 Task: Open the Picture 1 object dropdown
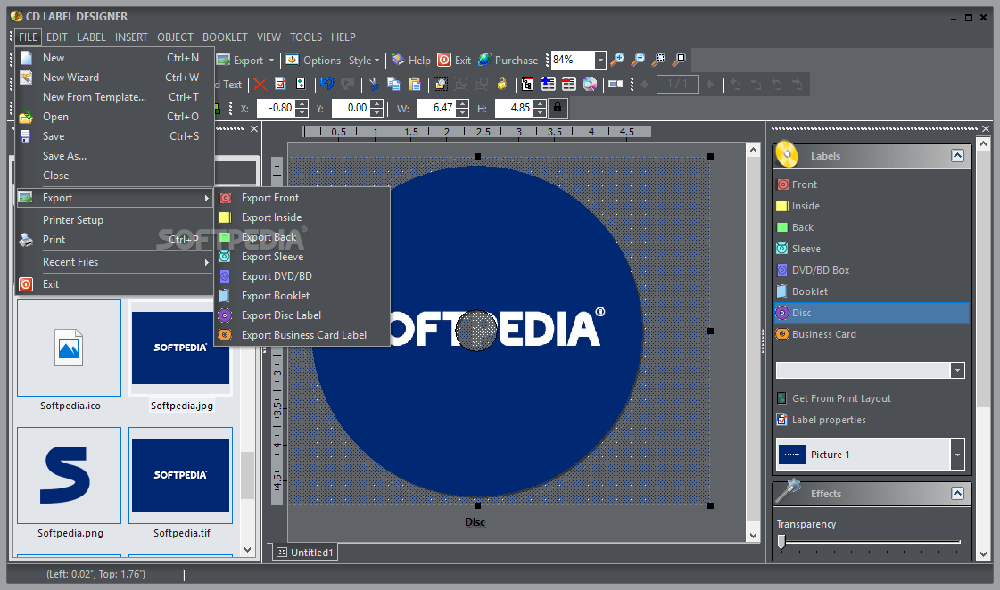point(957,455)
